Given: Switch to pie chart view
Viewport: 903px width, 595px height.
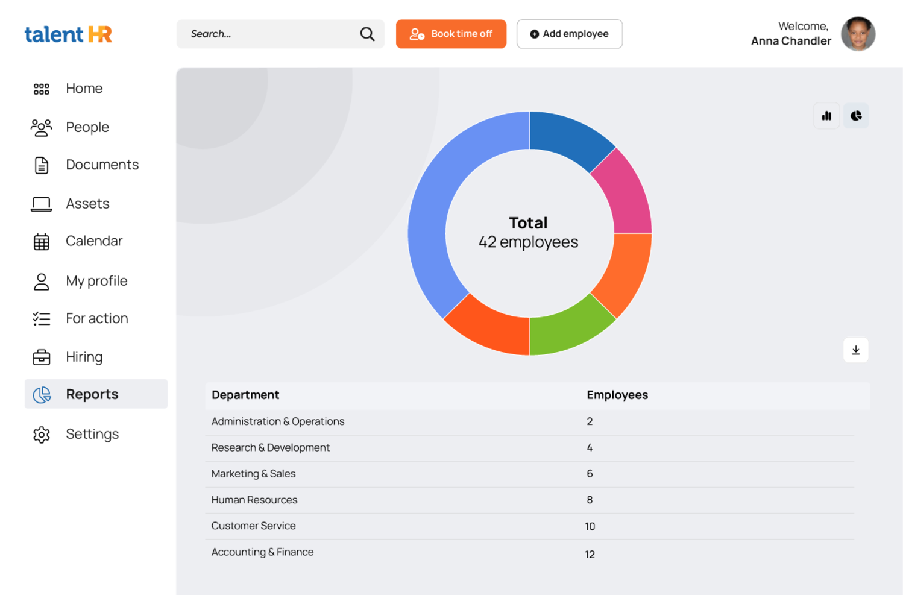Looking at the screenshot, I should click(x=856, y=116).
